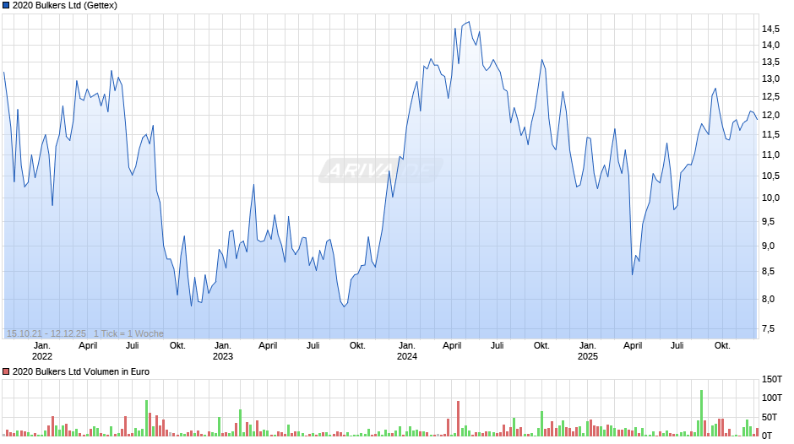Click the chart title '2020 Bulkers Ltd (Gettex)'
Screen dimensions: 794x444
tap(65, 6)
